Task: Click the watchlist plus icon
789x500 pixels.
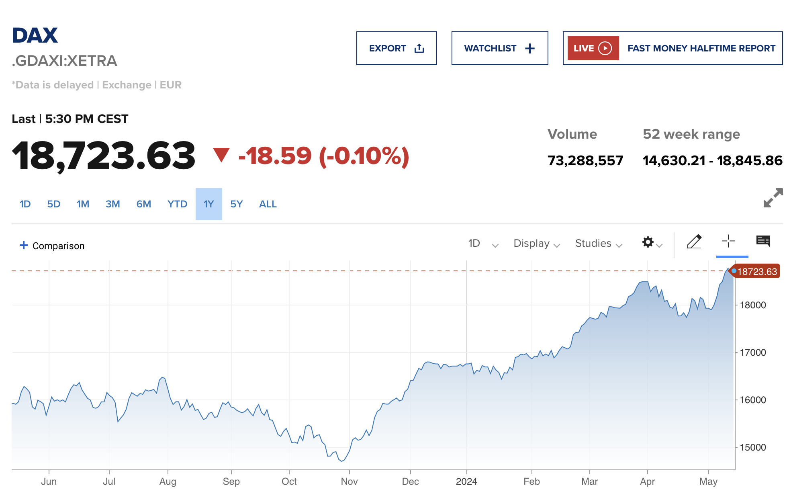Action: pyautogui.click(x=530, y=48)
